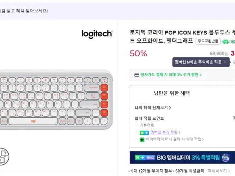Viewport: 235px width, 176px height.
Task: Click the card icon beside 행사카드 discount
Action: click(136, 74)
